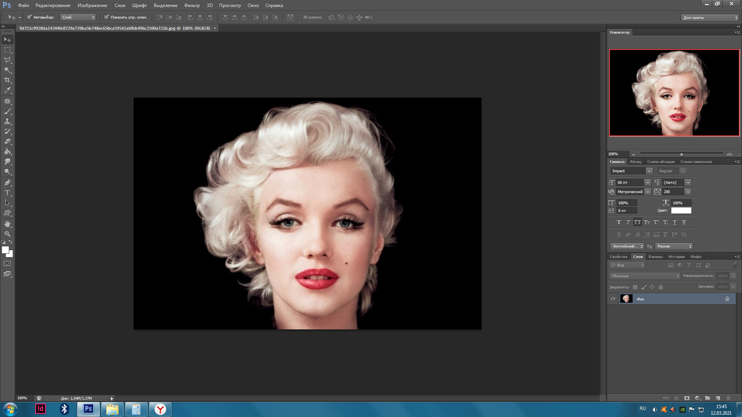Open the 60 пт font size dropdown
Screen dimensions: 742x417
pos(647,183)
